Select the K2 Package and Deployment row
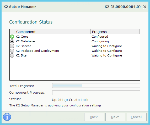Screen dimensions: 150x125 coord(75,51)
